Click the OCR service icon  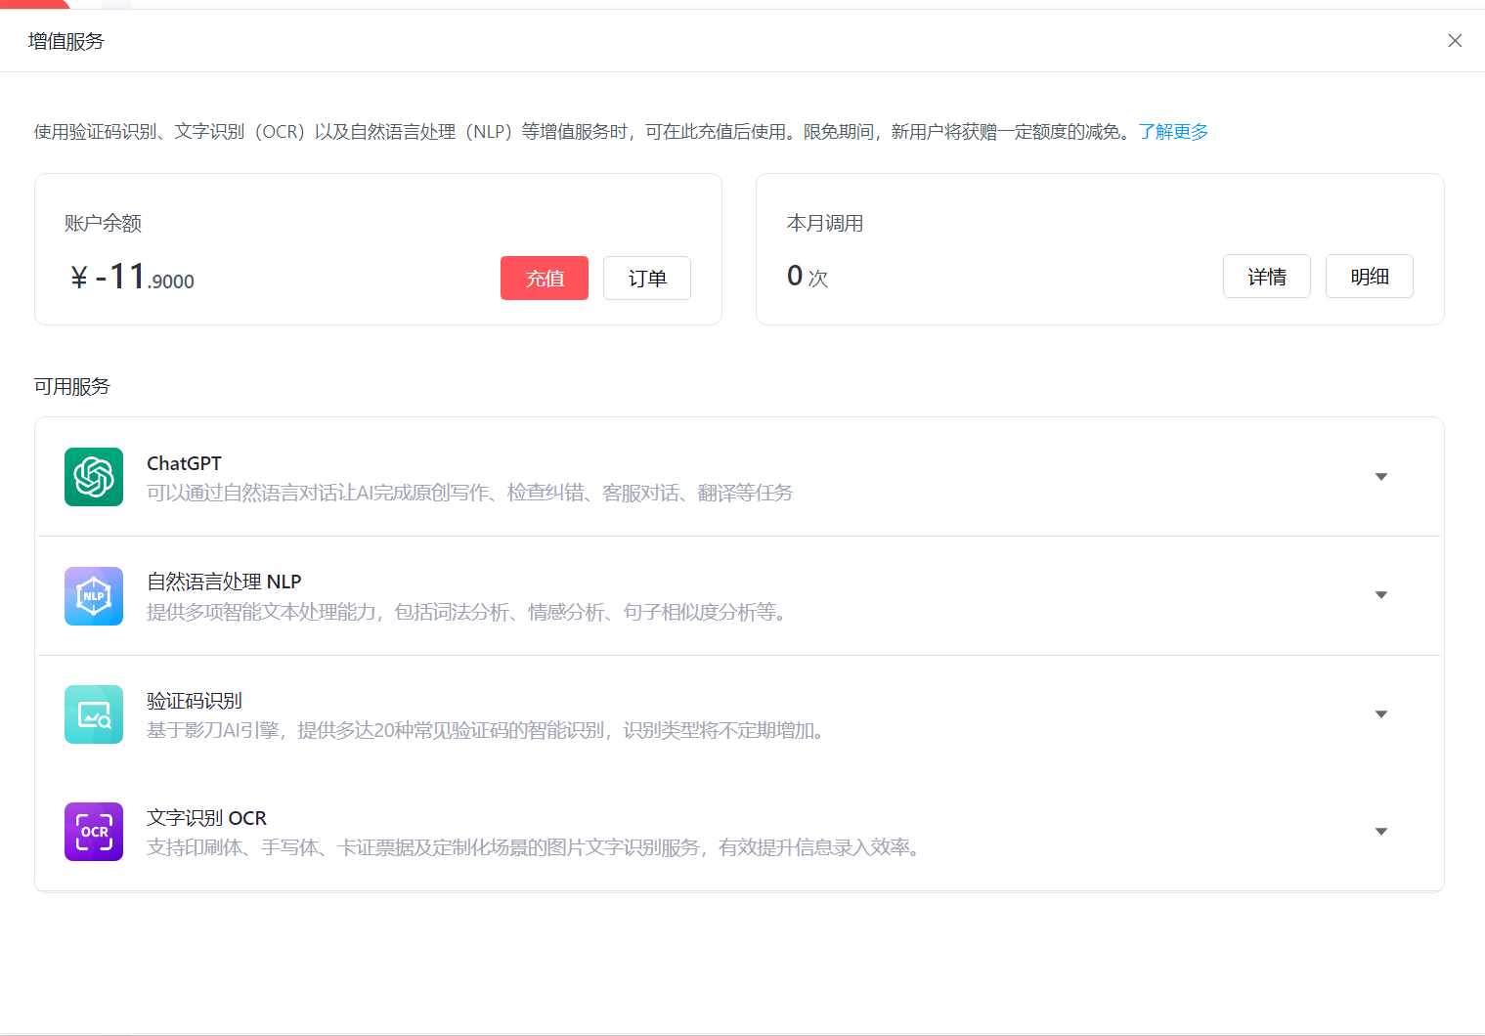(94, 832)
